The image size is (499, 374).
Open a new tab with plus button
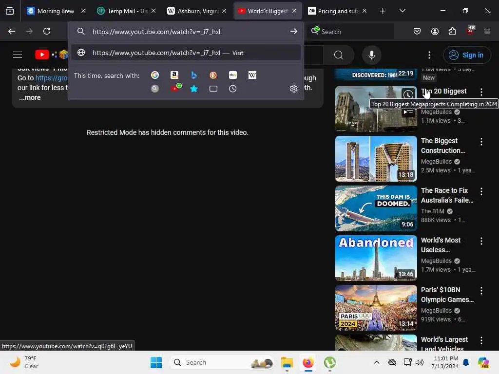pyautogui.click(x=383, y=11)
